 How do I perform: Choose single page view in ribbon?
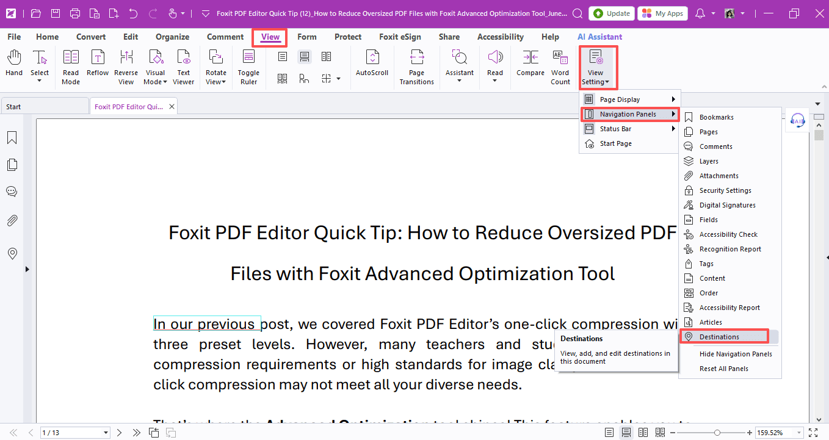coord(283,57)
